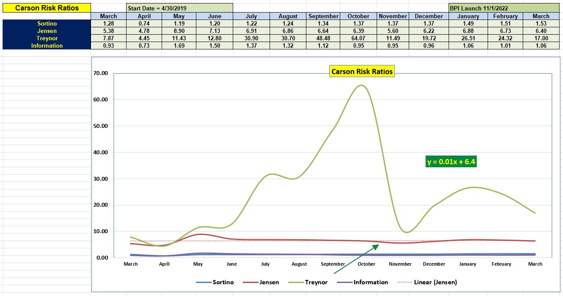Click the yellow Carson Risk Ratios header cell
The width and height of the screenshot is (563, 296).
pyautogui.click(x=46, y=7)
